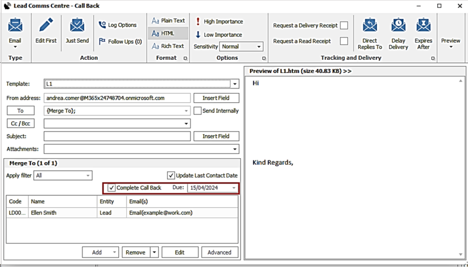
Task: Uncheck the Complete Call Back checkbox
Action: point(112,188)
